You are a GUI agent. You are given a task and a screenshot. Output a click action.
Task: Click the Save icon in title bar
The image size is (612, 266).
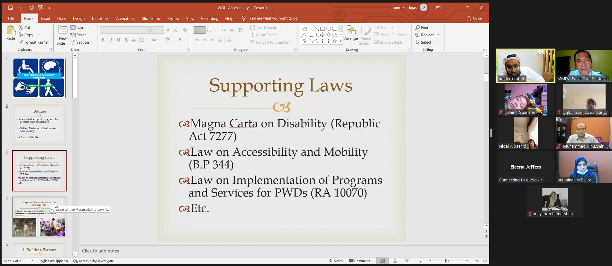point(10,8)
